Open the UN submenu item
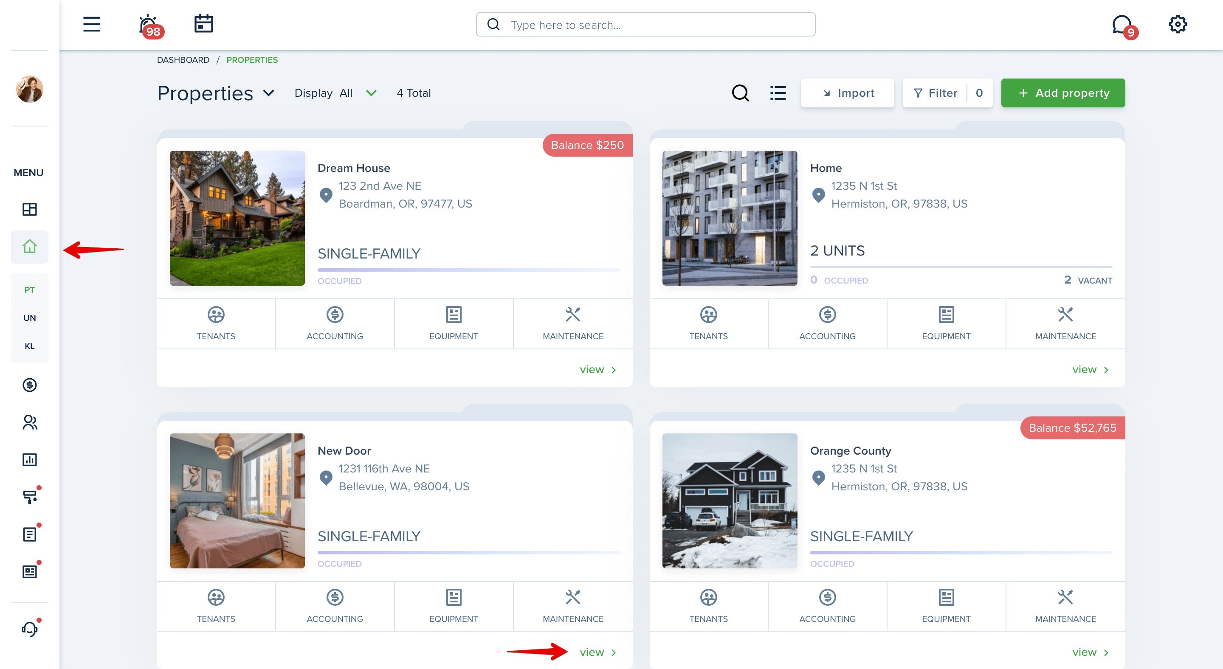The height and width of the screenshot is (669, 1223). [29, 318]
